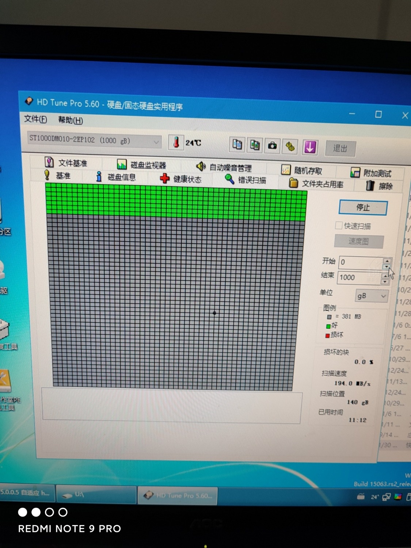This screenshot has width=411, height=548.
Task: Click the 24℃ temperature reading
Action: pos(193,143)
